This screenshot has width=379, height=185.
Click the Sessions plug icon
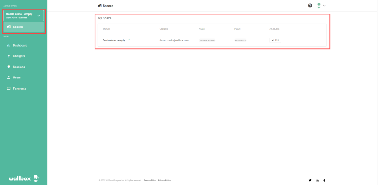point(9,67)
